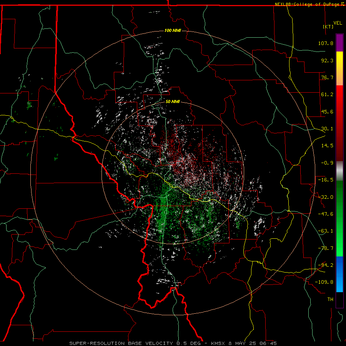Click the 107.8 value on the velocity scale
The image size is (346, 346).
point(326,43)
